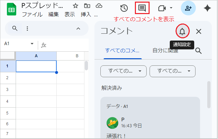The width and height of the screenshot is (218, 139).
Task: Click the move to folder icon
Action: 87,6
